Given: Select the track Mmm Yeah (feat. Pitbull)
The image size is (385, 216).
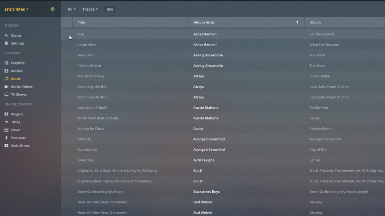Looking at the screenshot, I should point(98,118).
